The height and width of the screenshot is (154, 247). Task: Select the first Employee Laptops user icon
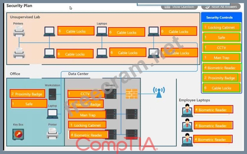(x=187, y=110)
